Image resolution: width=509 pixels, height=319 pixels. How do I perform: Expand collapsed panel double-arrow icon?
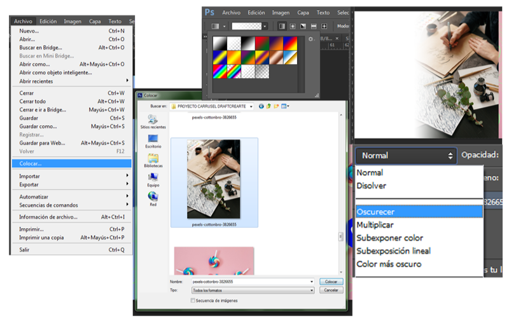[205, 37]
